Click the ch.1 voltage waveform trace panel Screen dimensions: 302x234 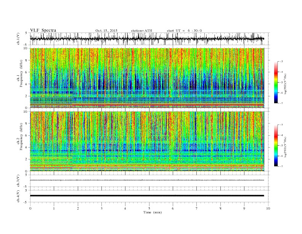(150, 39)
